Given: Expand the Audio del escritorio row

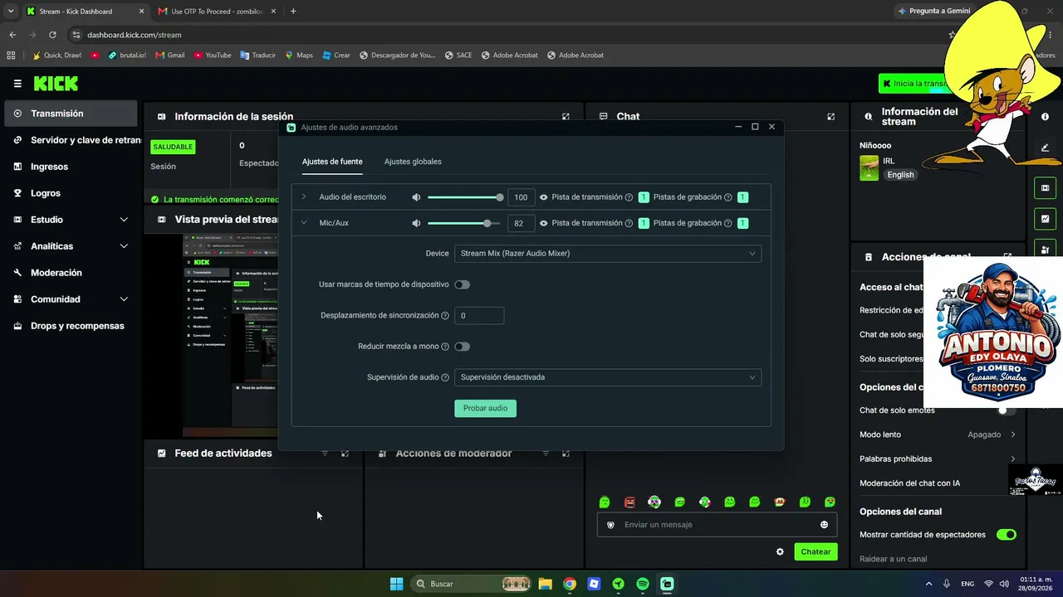Looking at the screenshot, I should (x=304, y=197).
